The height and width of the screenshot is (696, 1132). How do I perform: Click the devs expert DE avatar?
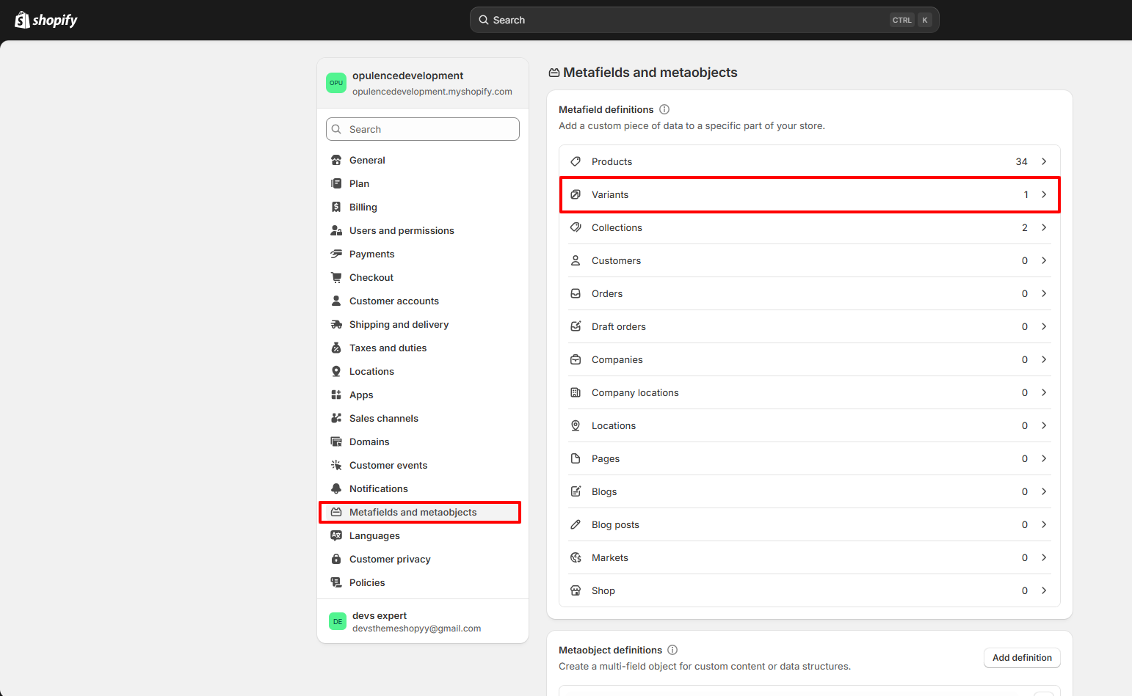pos(338,621)
